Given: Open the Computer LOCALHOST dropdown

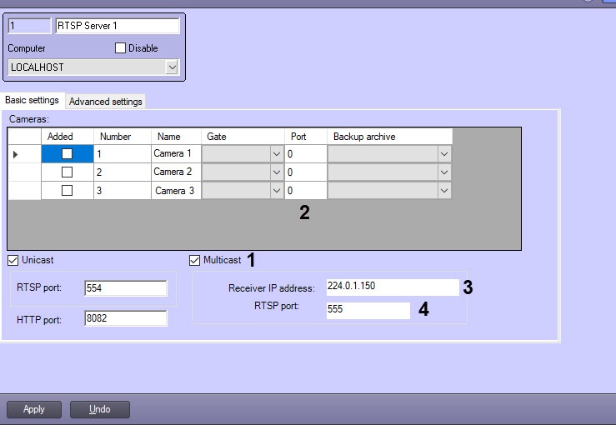Looking at the screenshot, I should pyautogui.click(x=172, y=67).
